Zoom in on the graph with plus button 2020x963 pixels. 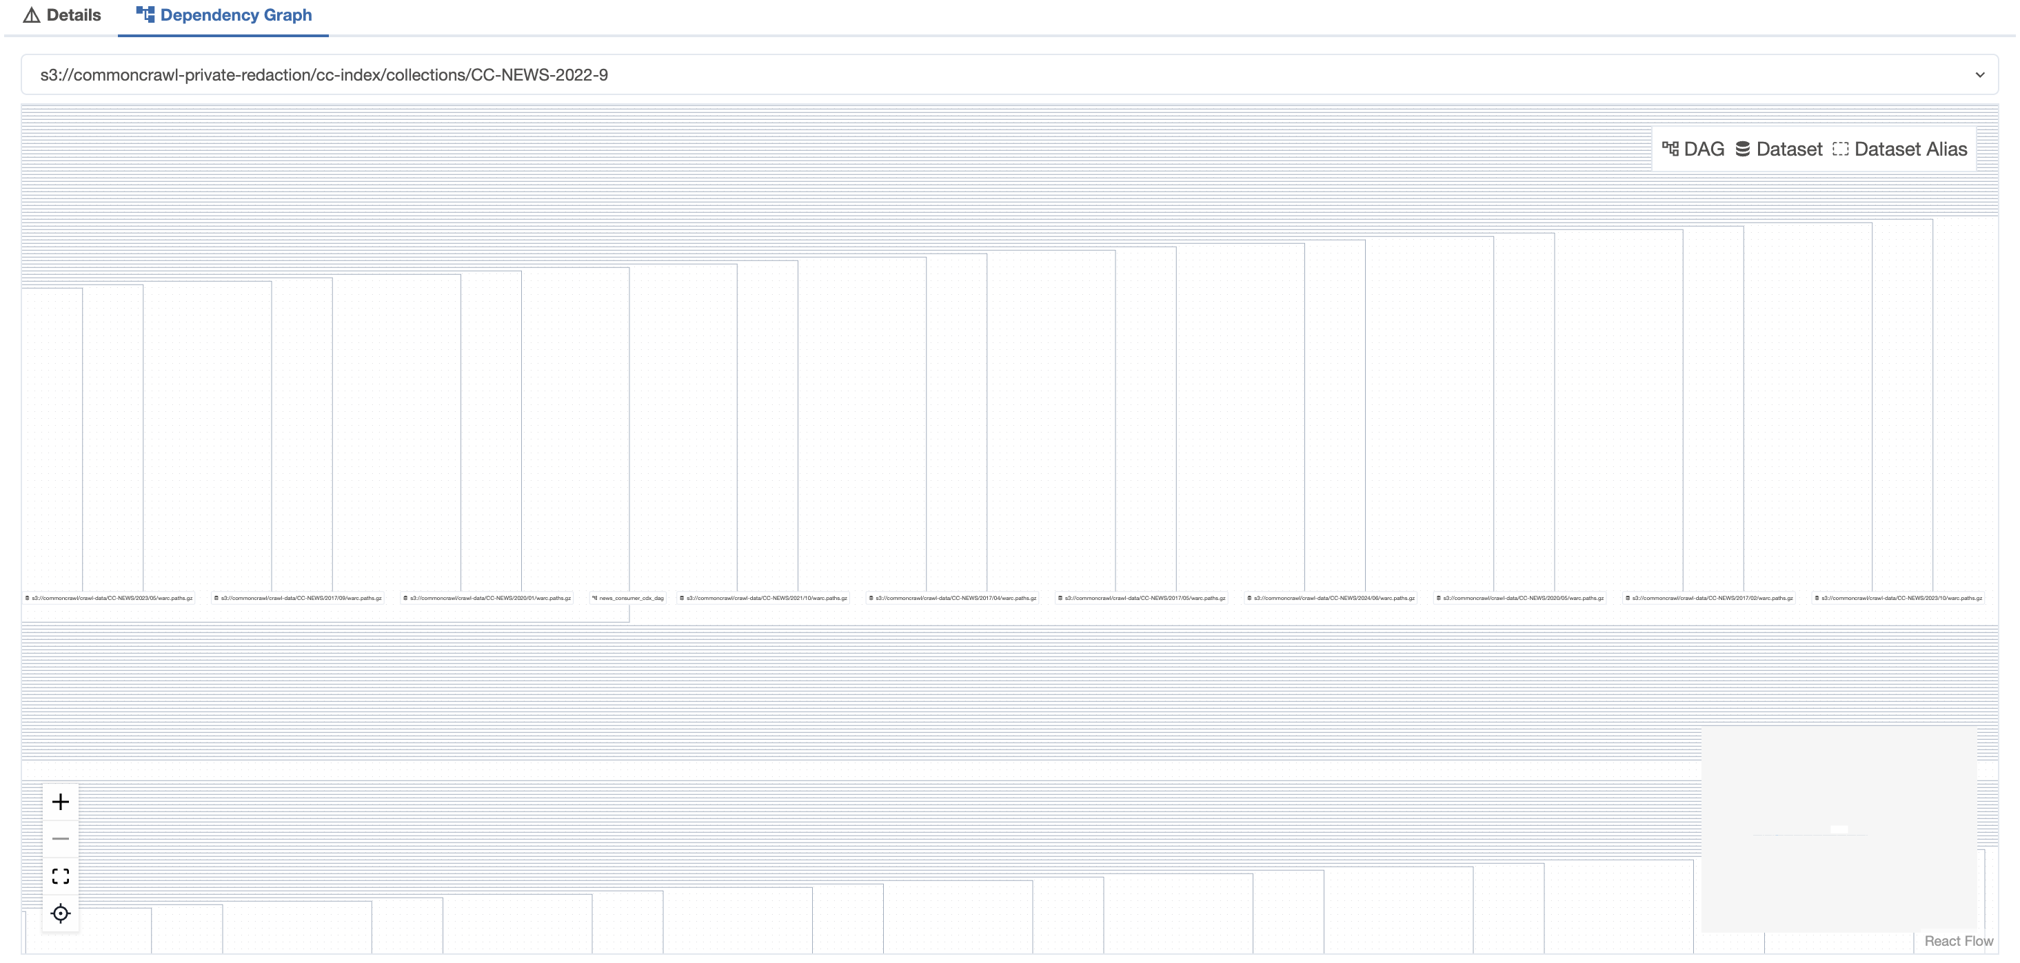point(61,802)
